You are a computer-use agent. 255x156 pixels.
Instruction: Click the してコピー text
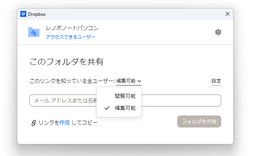click(84, 123)
